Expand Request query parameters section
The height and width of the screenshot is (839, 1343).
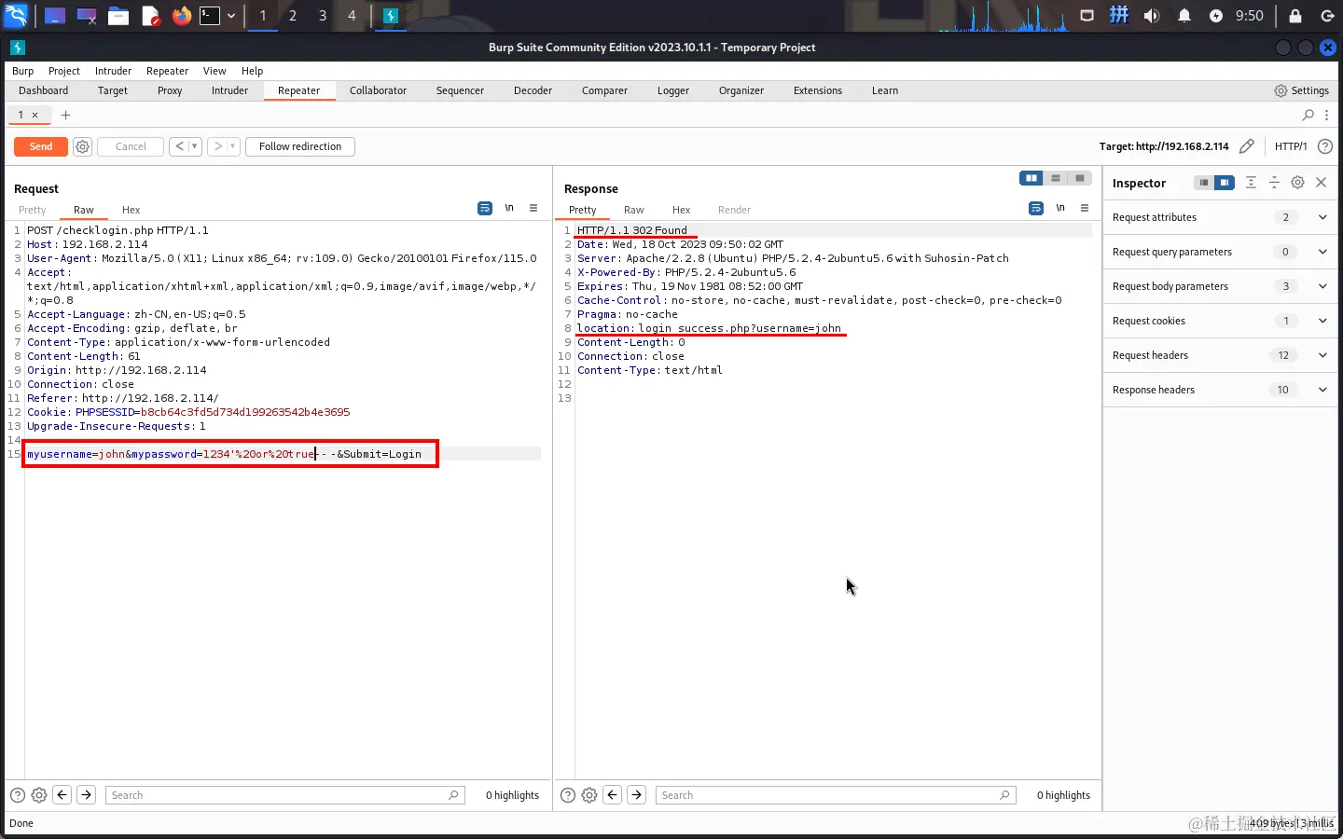[x=1322, y=252]
